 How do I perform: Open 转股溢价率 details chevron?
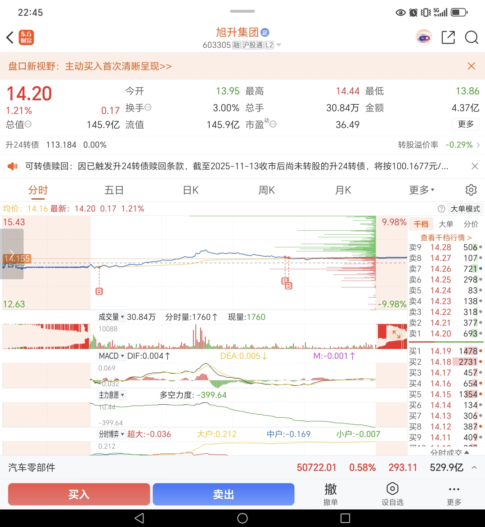(x=478, y=145)
